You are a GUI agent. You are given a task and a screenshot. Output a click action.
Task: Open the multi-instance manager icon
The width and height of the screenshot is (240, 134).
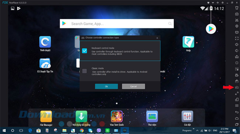coord(237,99)
